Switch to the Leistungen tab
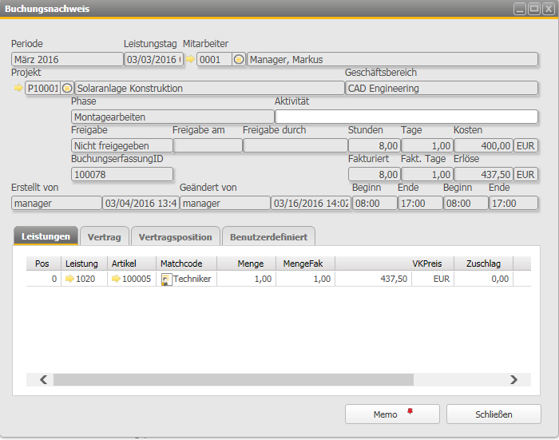This screenshot has height=440, width=559. tap(46, 236)
